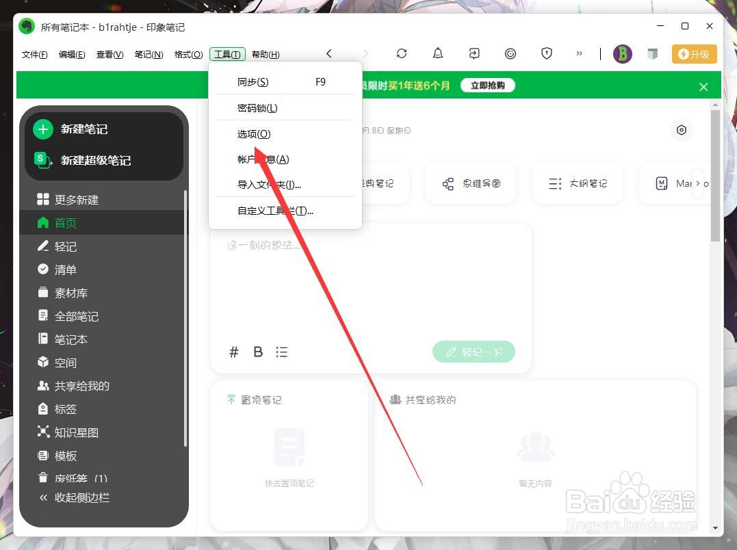The height and width of the screenshot is (550, 737).
Task: Insert a bullet list with list icon
Action: (x=281, y=352)
